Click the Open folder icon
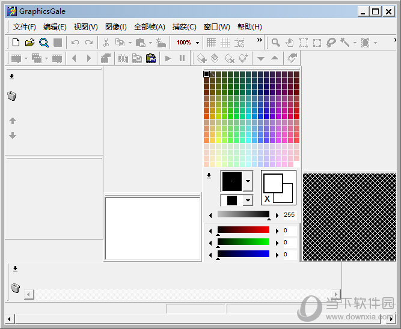 point(29,43)
